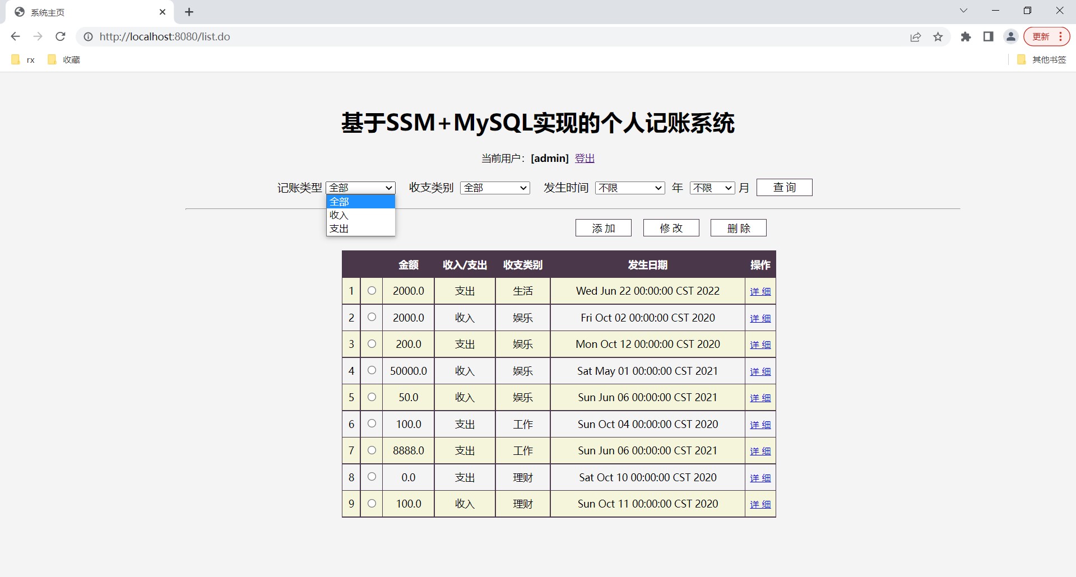Image resolution: width=1076 pixels, height=577 pixels.
Task: Click the 更新 browser update button
Action: [1041, 36]
